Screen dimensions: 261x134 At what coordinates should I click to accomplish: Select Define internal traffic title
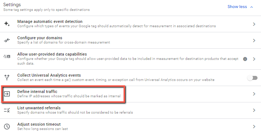(x=37, y=92)
